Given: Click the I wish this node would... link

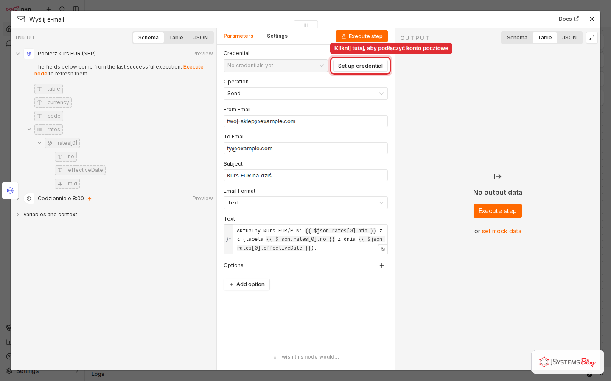Looking at the screenshot, I should 306,357.
